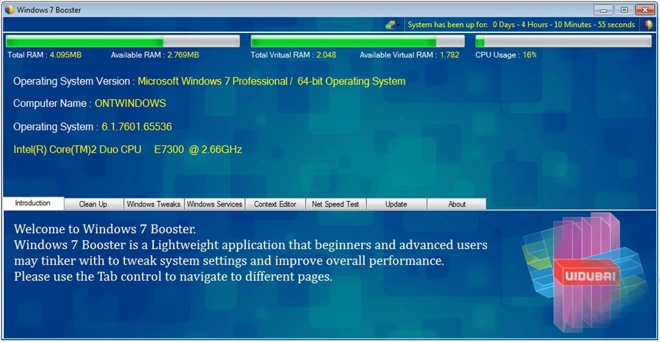The width and height of the screenshot is (660, 342).
Task: Click the Available RAM value 2.769MB
Action: pyautogui.click(x=183, y=55)
